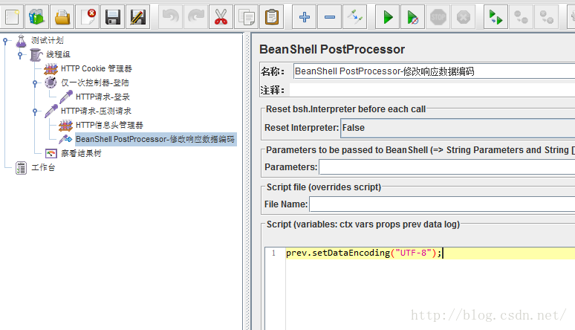Collapse the 测试计划 tree node handle

pos(7,41)
